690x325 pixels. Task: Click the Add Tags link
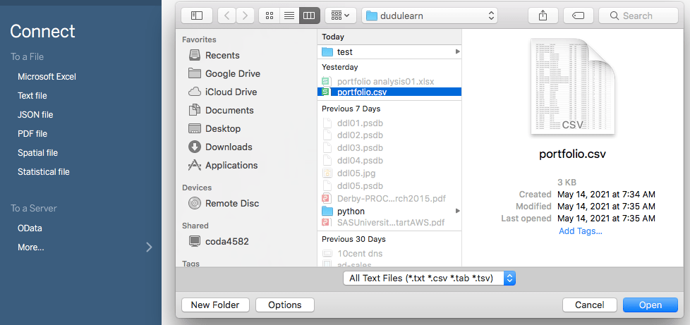[x=580, y=231]
